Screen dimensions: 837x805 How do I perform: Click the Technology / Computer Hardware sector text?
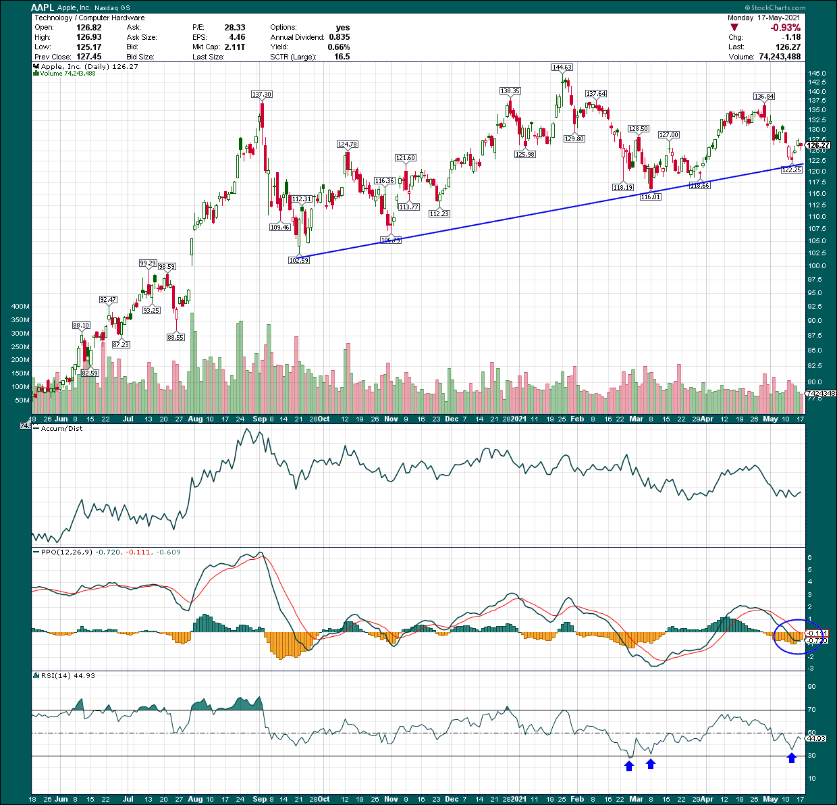[x=89, y=18]
